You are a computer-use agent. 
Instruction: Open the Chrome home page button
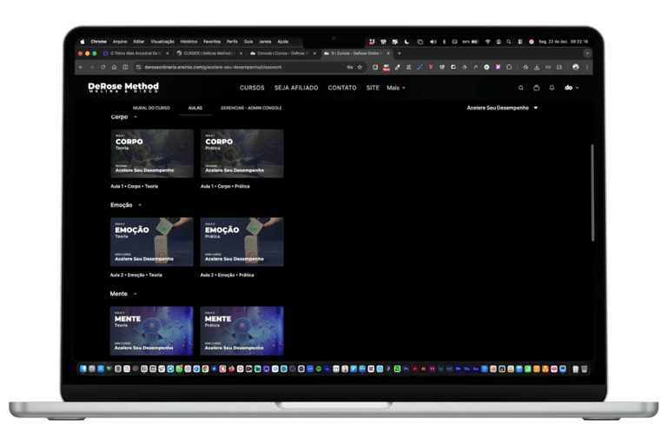coord(114,67)
